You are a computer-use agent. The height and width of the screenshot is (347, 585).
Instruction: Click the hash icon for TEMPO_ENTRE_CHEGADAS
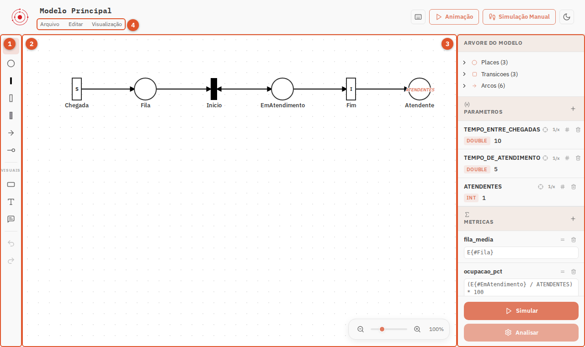click(x=567, y=130)
